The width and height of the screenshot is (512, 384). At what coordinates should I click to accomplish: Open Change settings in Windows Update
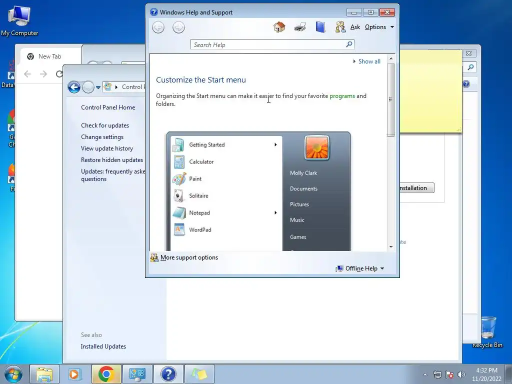point(102,137)
